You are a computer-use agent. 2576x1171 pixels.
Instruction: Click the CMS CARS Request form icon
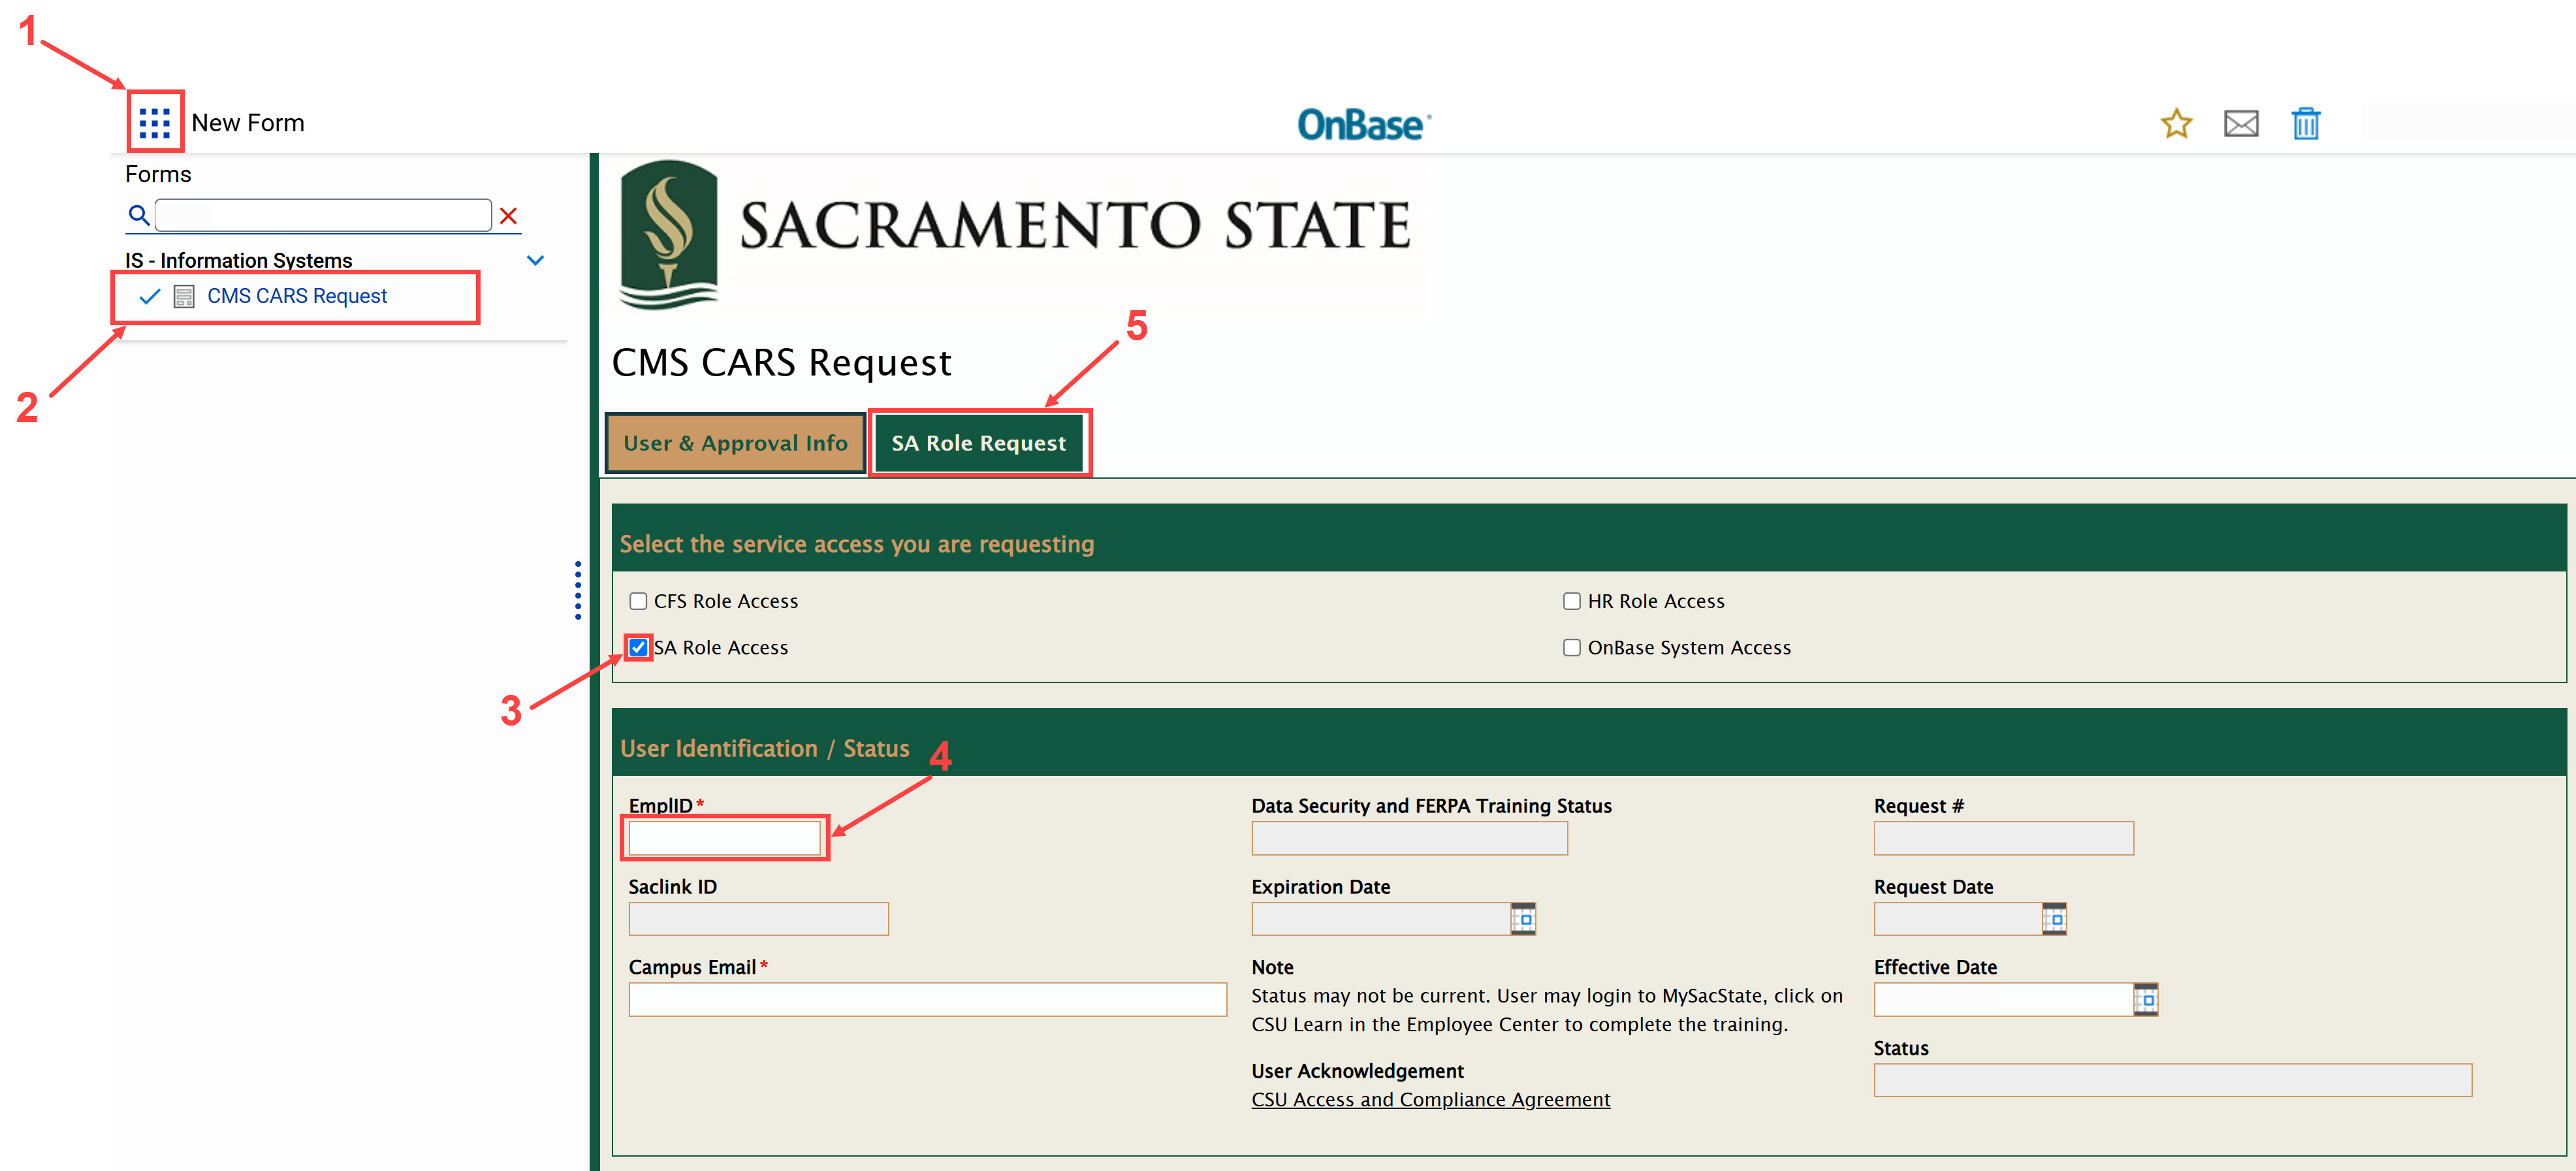point(184,296)
